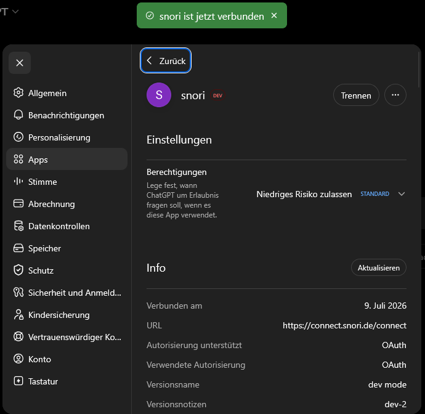Click the Apps grid icon
Screen dimensions: 425x414
point(18,159)
